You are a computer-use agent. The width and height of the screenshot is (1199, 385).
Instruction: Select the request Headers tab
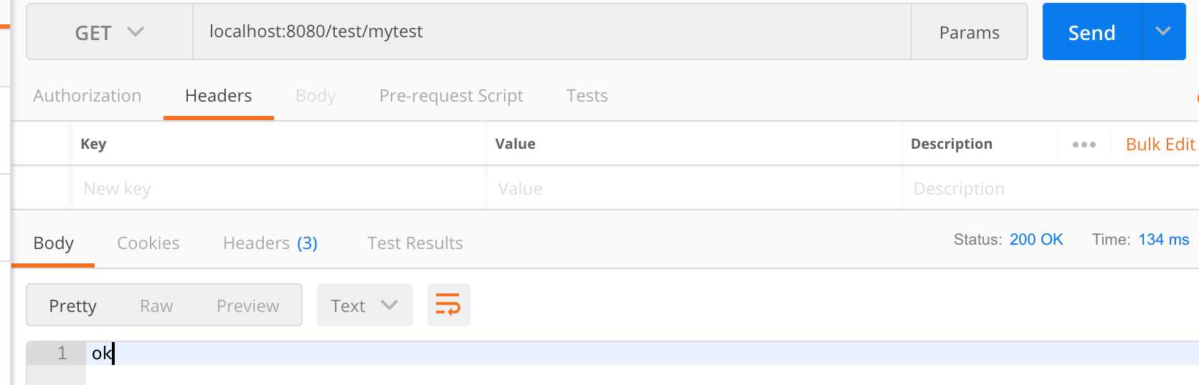click(x=219, y=96)
